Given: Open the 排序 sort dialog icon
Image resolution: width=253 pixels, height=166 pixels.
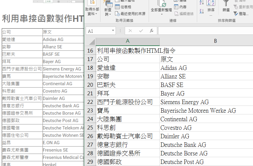Looking at the screenshot, I should 211,3.
